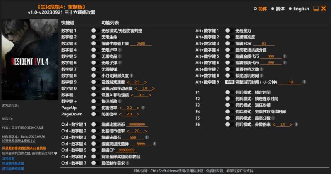Enable 佣兵模式: 满狂攻槽 toggle
The height and width of the screenshot is (174, 331).
(229, 105)
